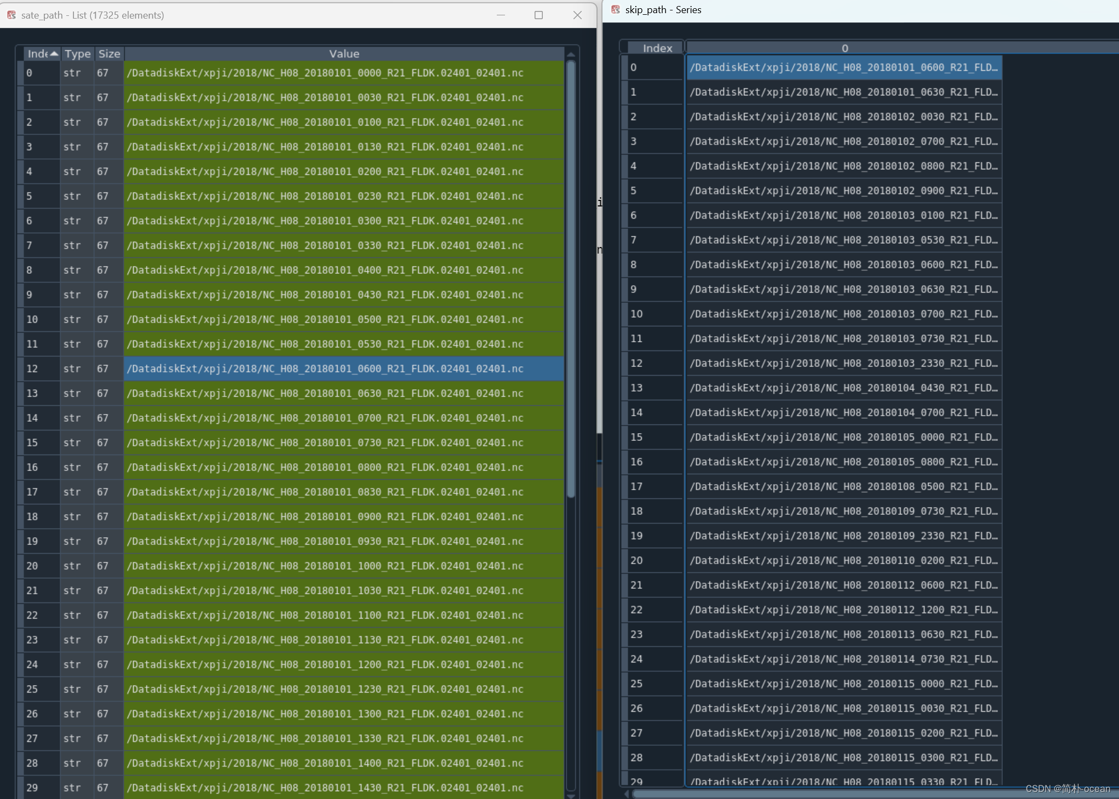Image resolution: width=1119 pixels, height=799 pixels.
Task: Select highlighted sate_path row 20180101_0600
Action: (x=344, y=369)
